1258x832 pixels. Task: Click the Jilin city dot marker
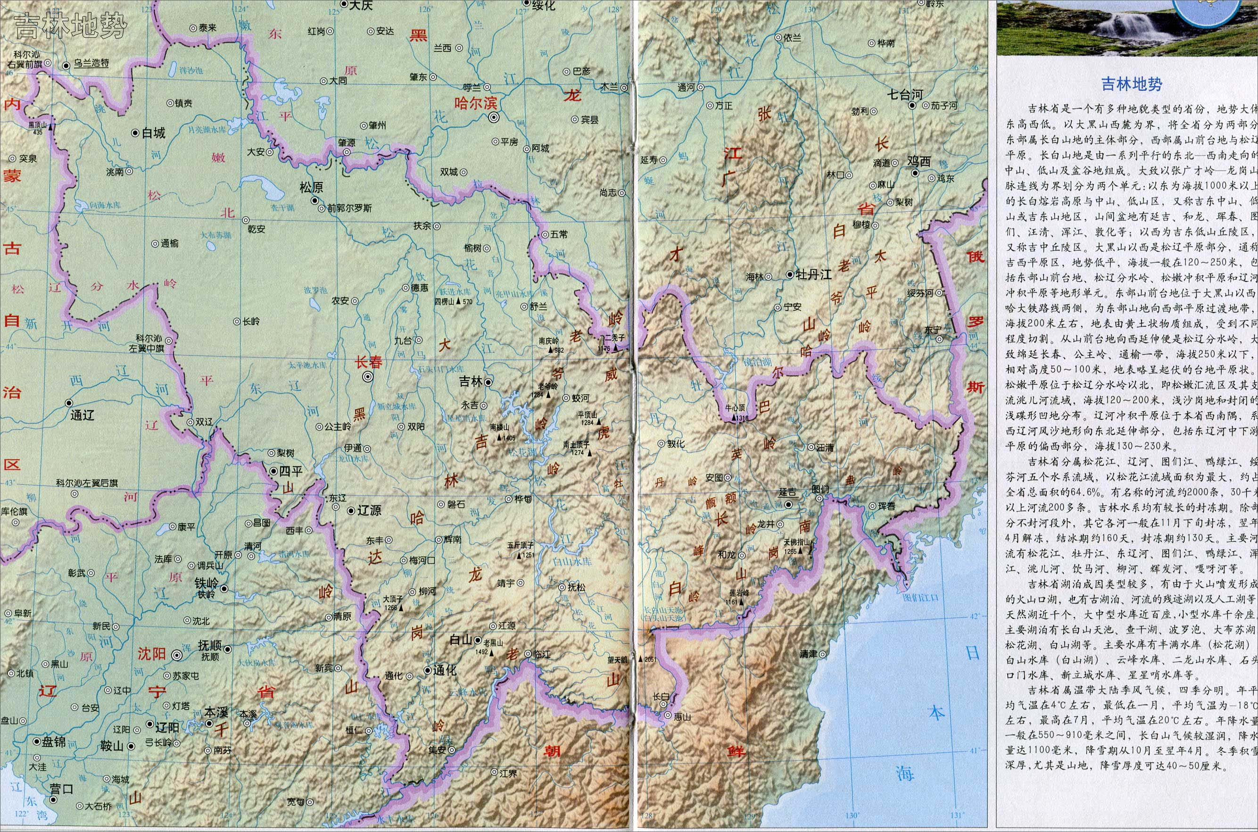coord(488,382)
